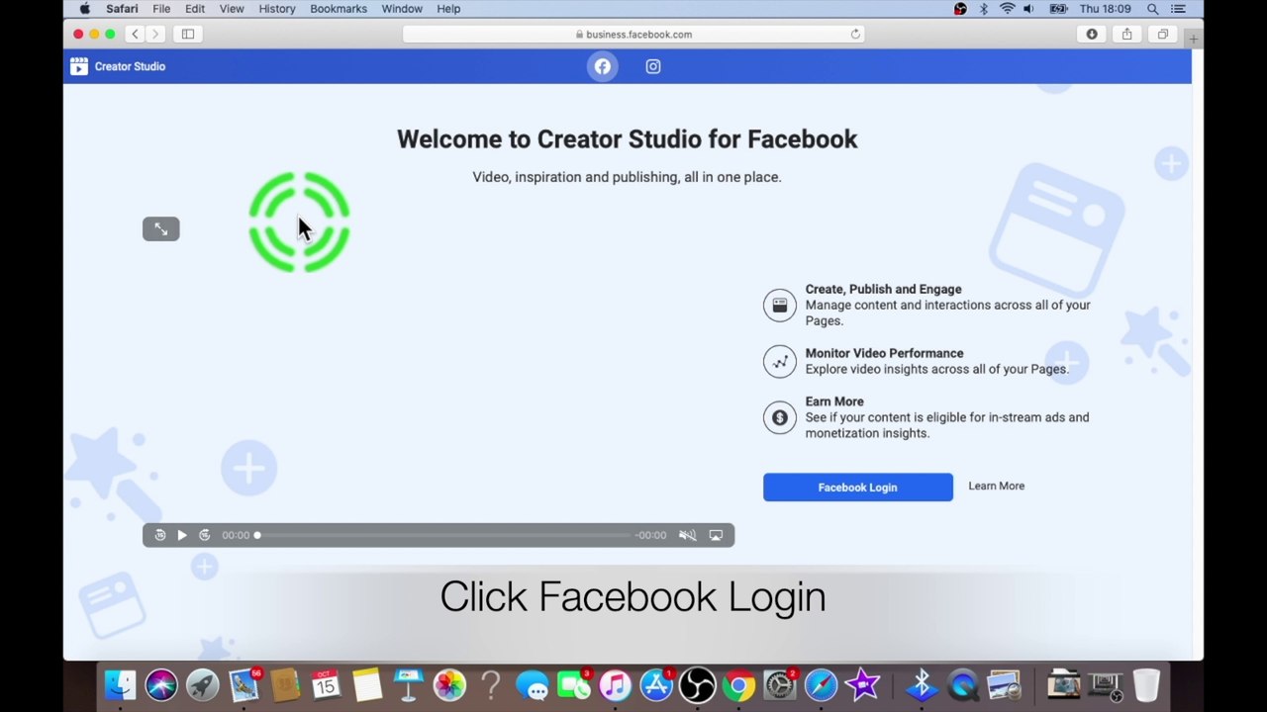The image size is (1267, 712).
Task: Open the Learn More link
Action: pos(997,486)
